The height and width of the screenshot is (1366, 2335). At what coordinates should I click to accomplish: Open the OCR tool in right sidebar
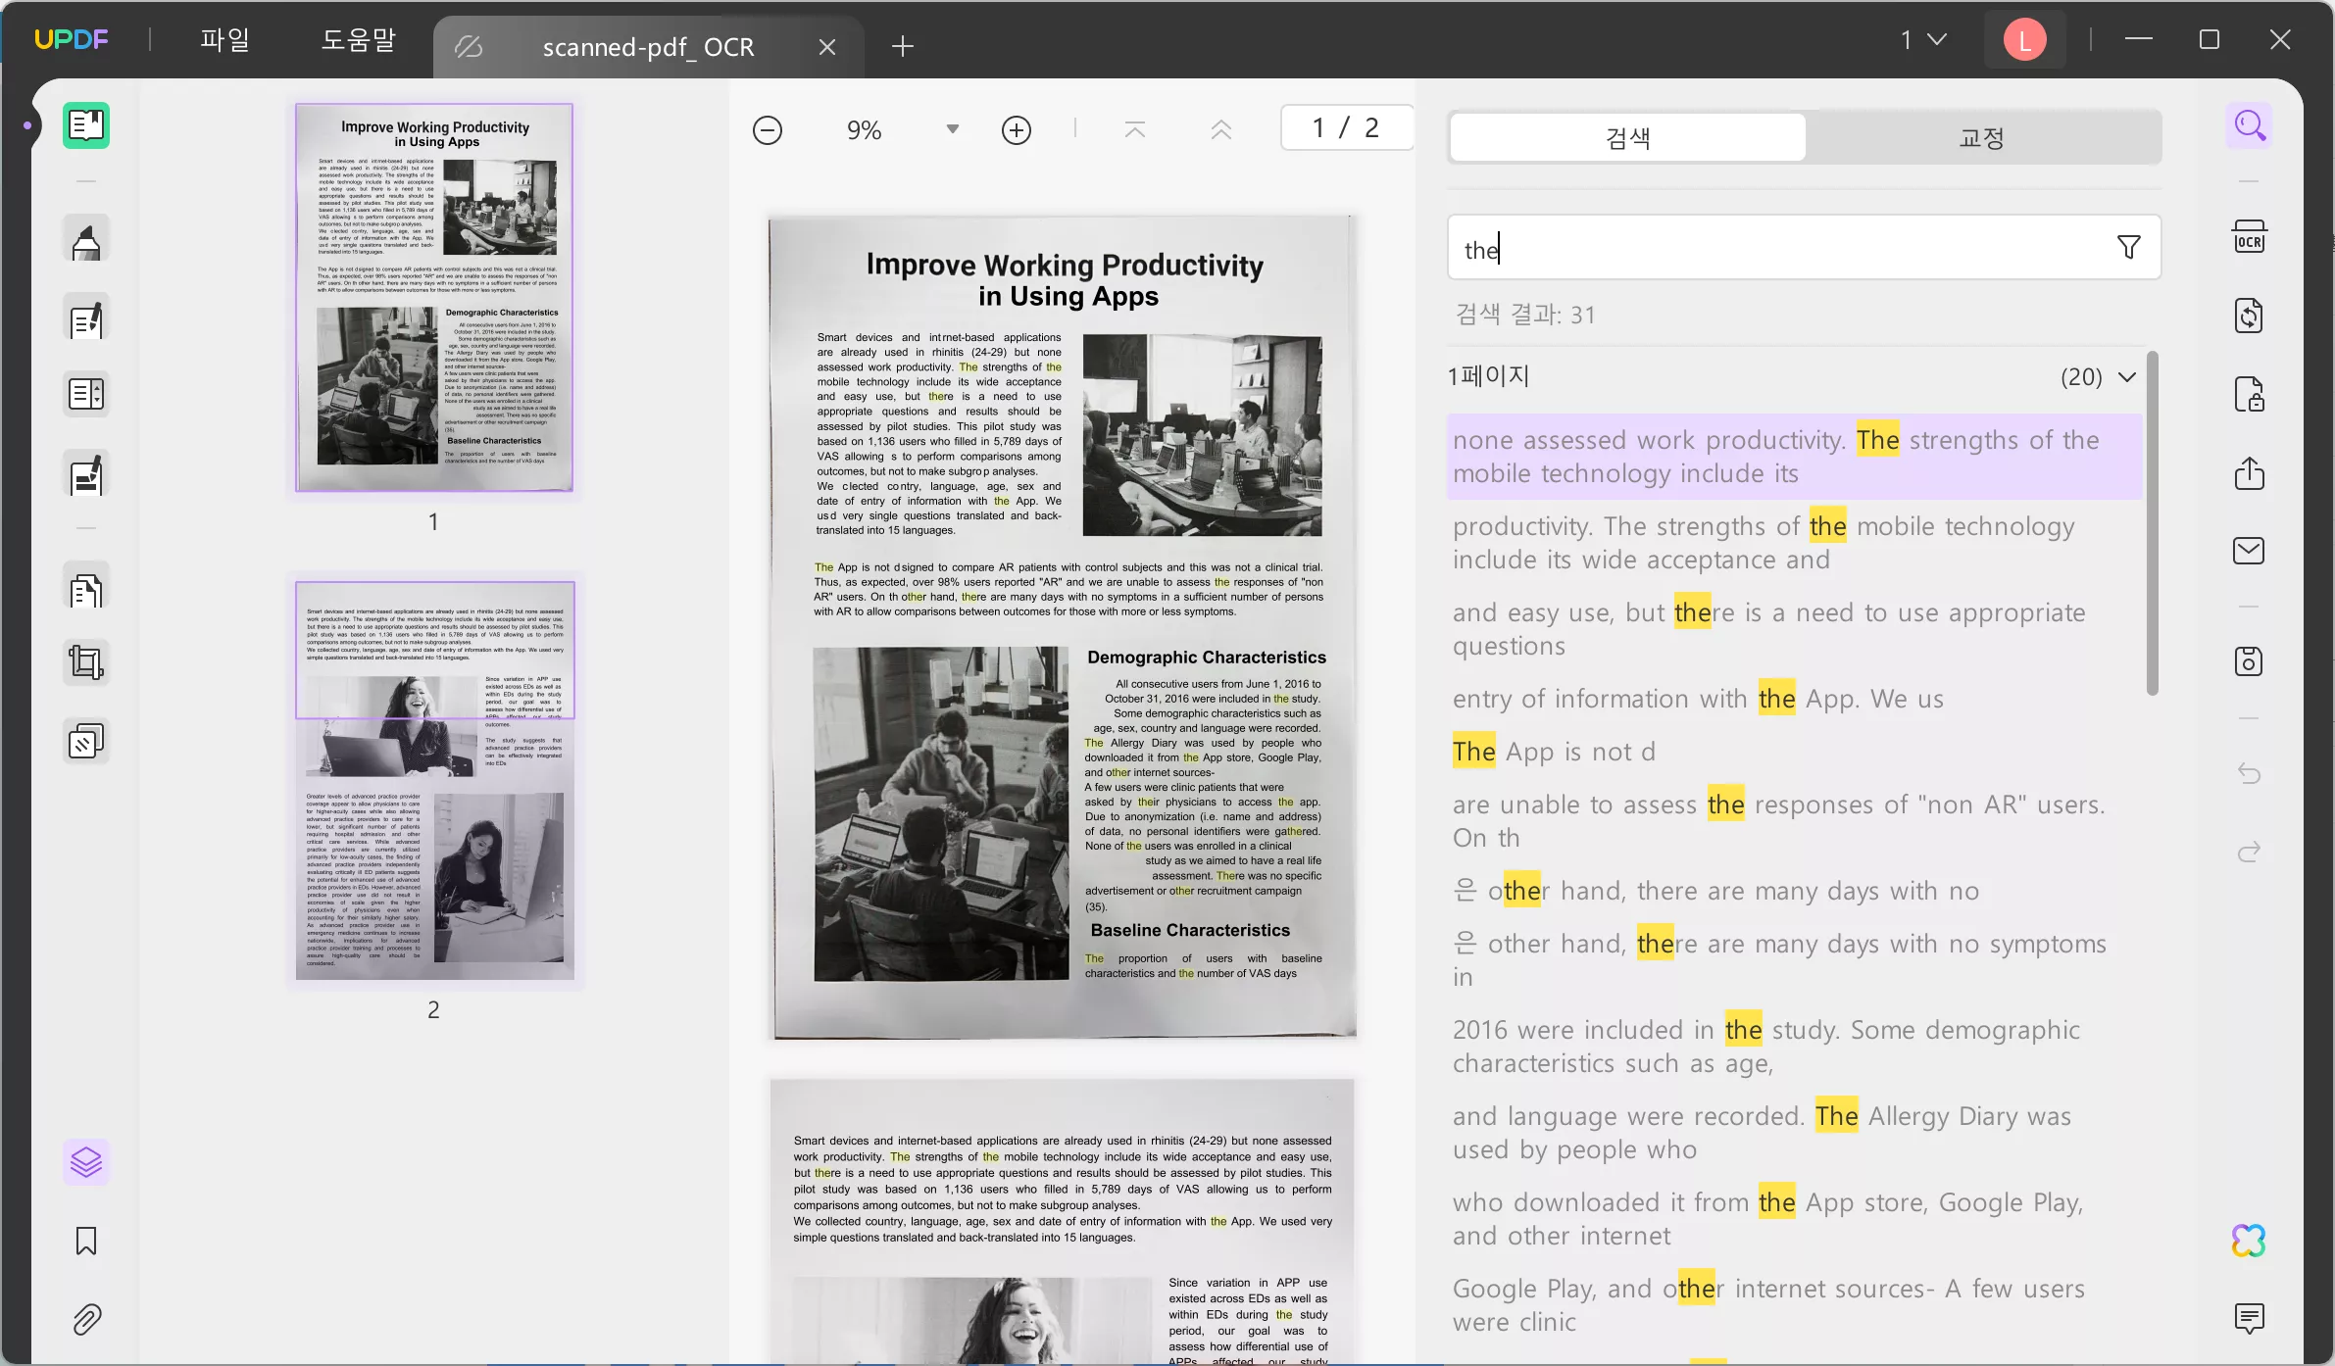coord(2249,238)
